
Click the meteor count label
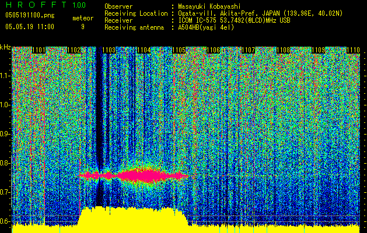(x=83, y=18)
